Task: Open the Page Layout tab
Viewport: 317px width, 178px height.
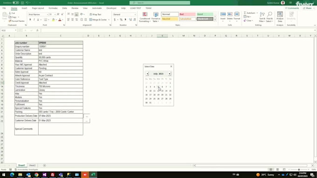Action: (x=38, y=8)
